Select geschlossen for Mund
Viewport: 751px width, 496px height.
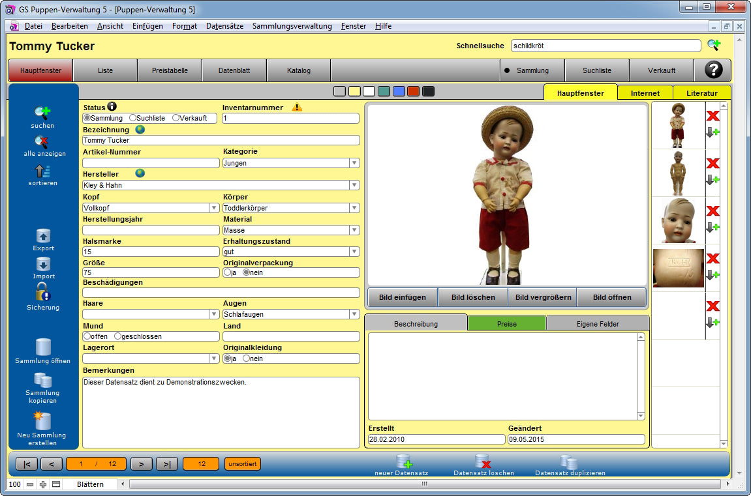point(117,336)
